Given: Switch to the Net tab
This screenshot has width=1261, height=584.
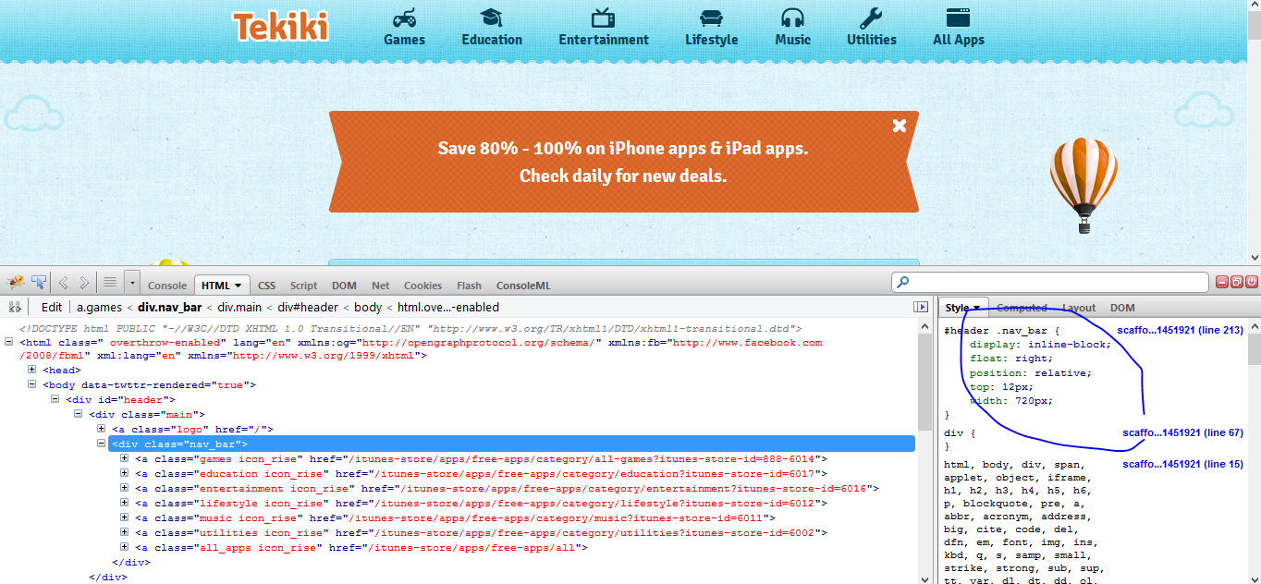Looking at the screenshot, I should coord(381,286).
